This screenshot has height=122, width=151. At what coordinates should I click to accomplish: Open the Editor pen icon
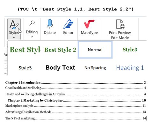[x=68, y=24]
